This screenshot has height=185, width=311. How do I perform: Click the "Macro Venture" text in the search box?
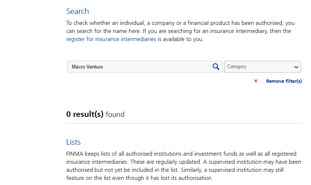pyautogui.click(x=87, y=67)
